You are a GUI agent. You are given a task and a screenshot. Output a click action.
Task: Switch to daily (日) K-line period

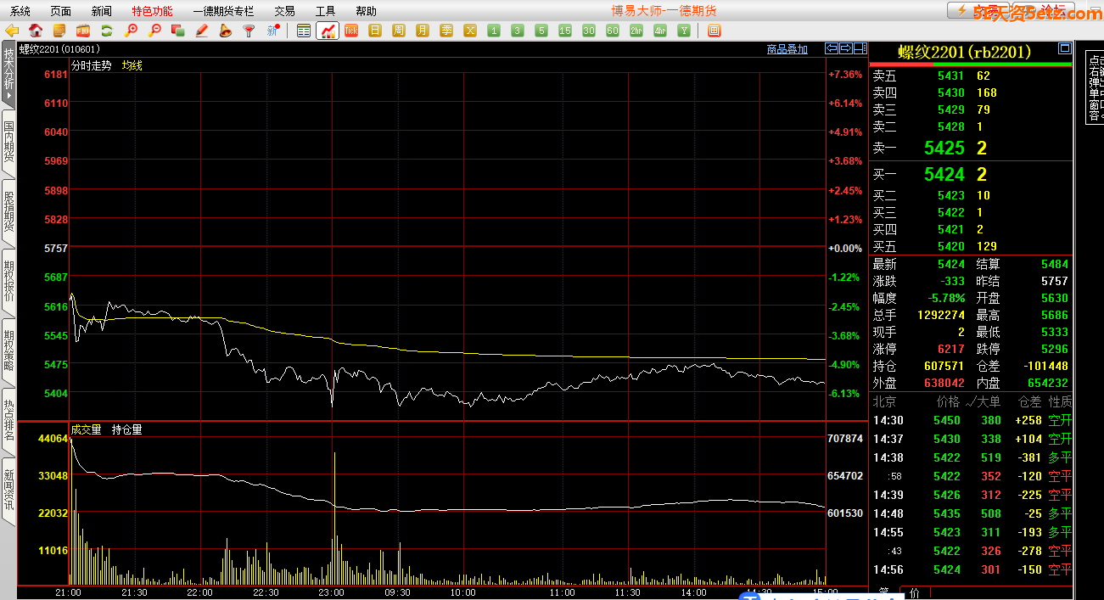[375, 31]
